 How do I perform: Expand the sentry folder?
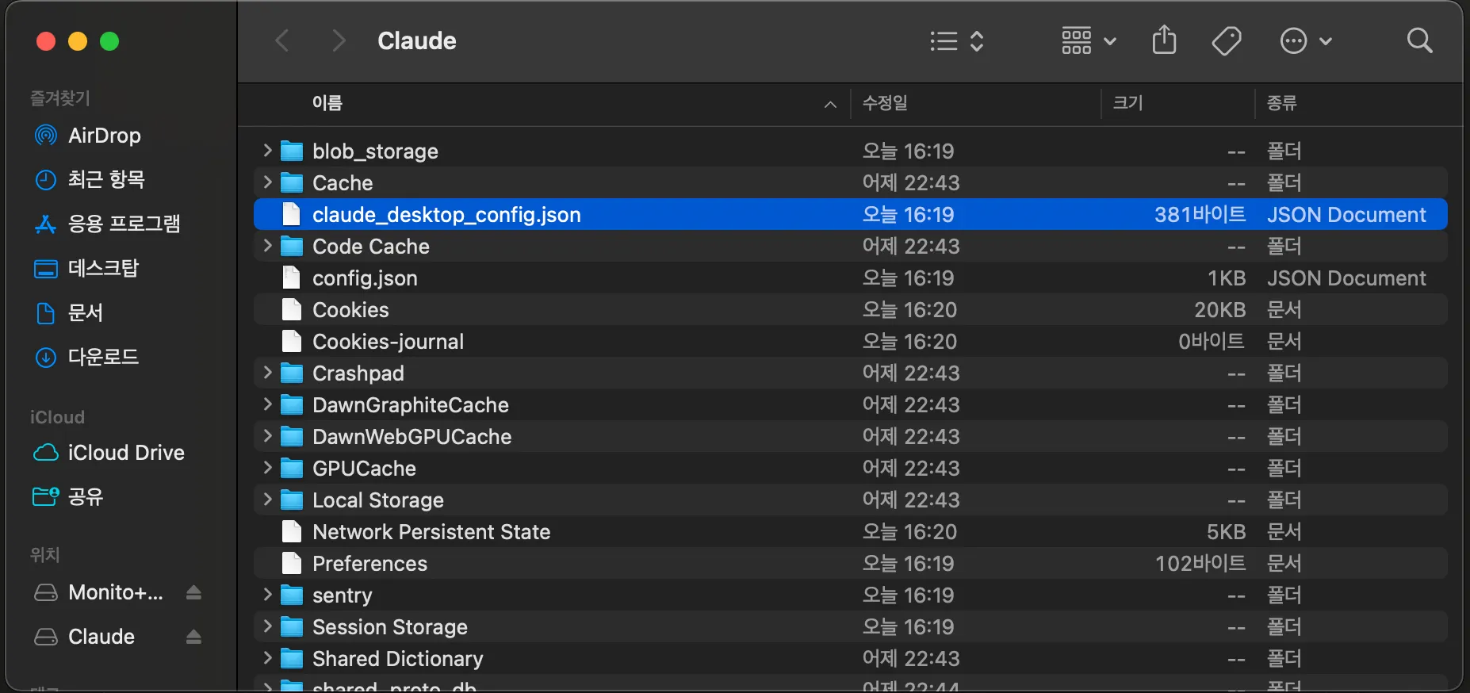pos(267,595)
